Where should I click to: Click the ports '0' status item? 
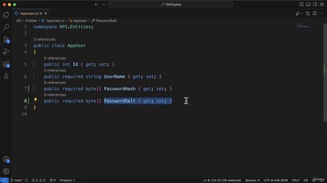[53, 180]
